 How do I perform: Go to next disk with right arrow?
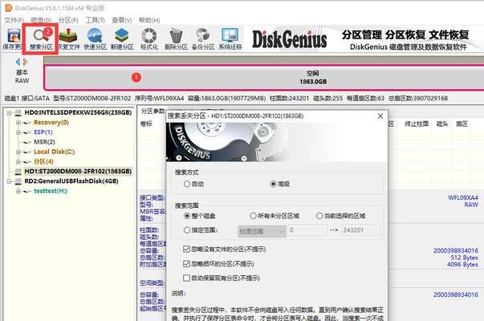[x=26, y=62]
